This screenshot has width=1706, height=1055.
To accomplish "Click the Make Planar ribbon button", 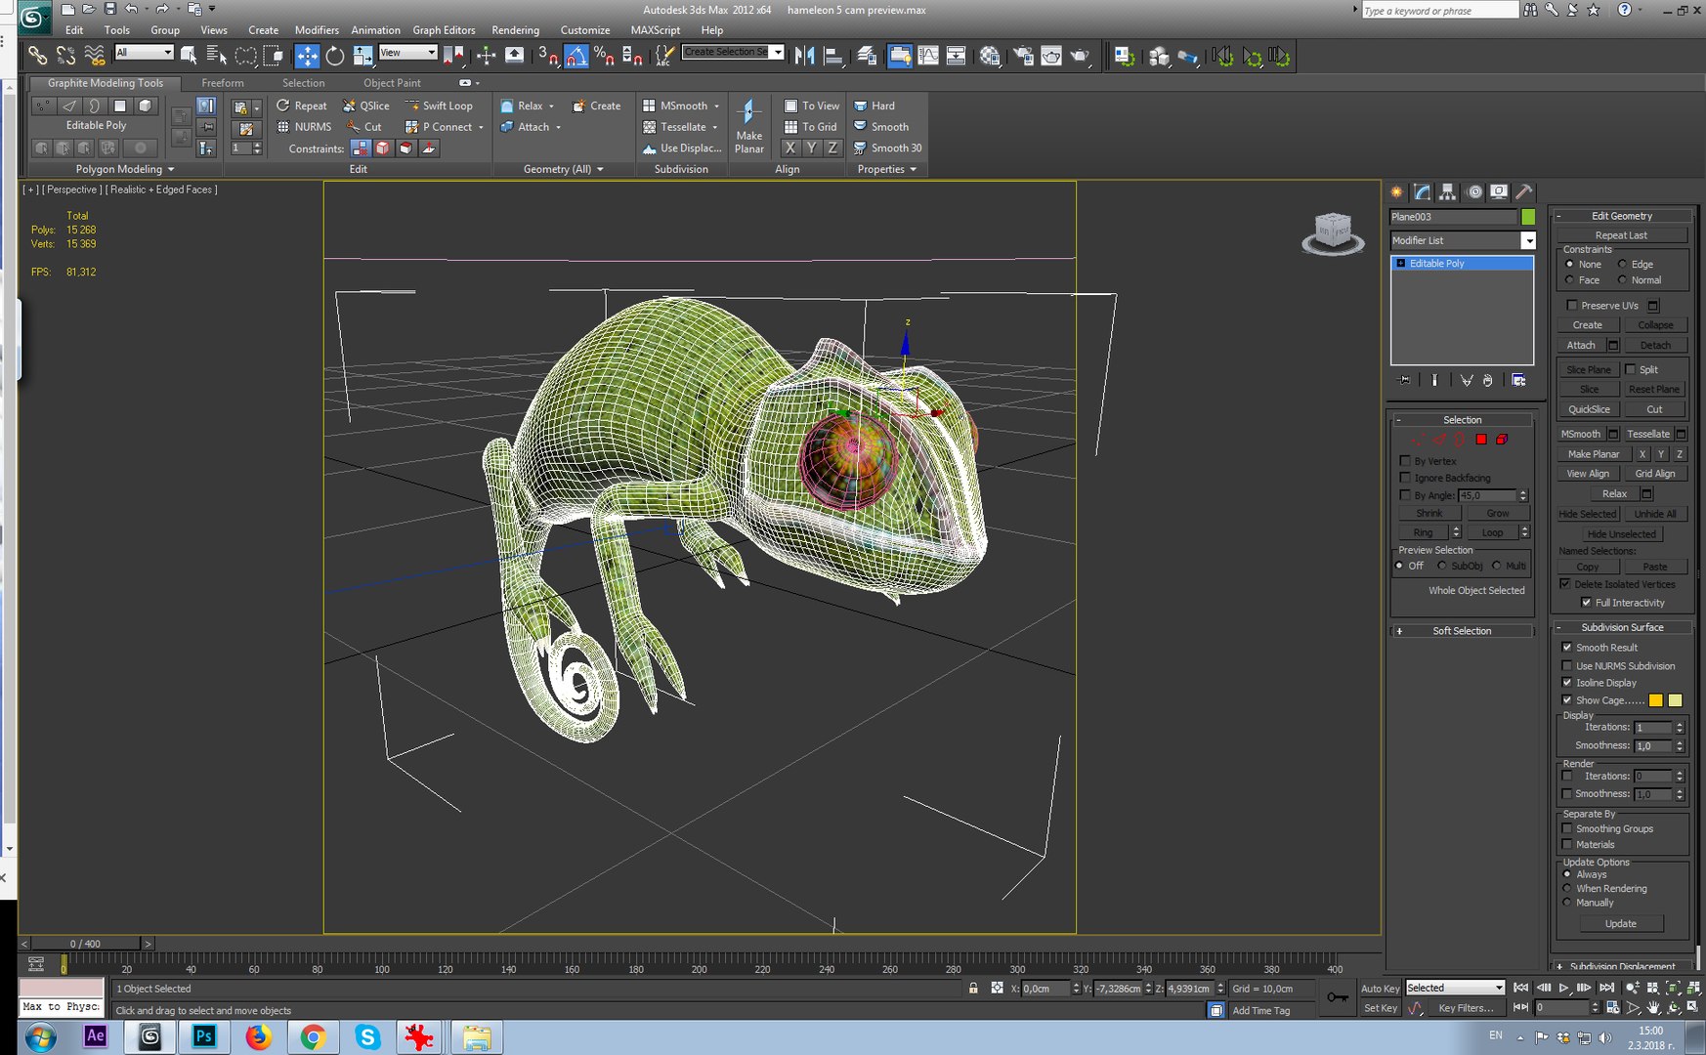I will [x=749, y=127].
